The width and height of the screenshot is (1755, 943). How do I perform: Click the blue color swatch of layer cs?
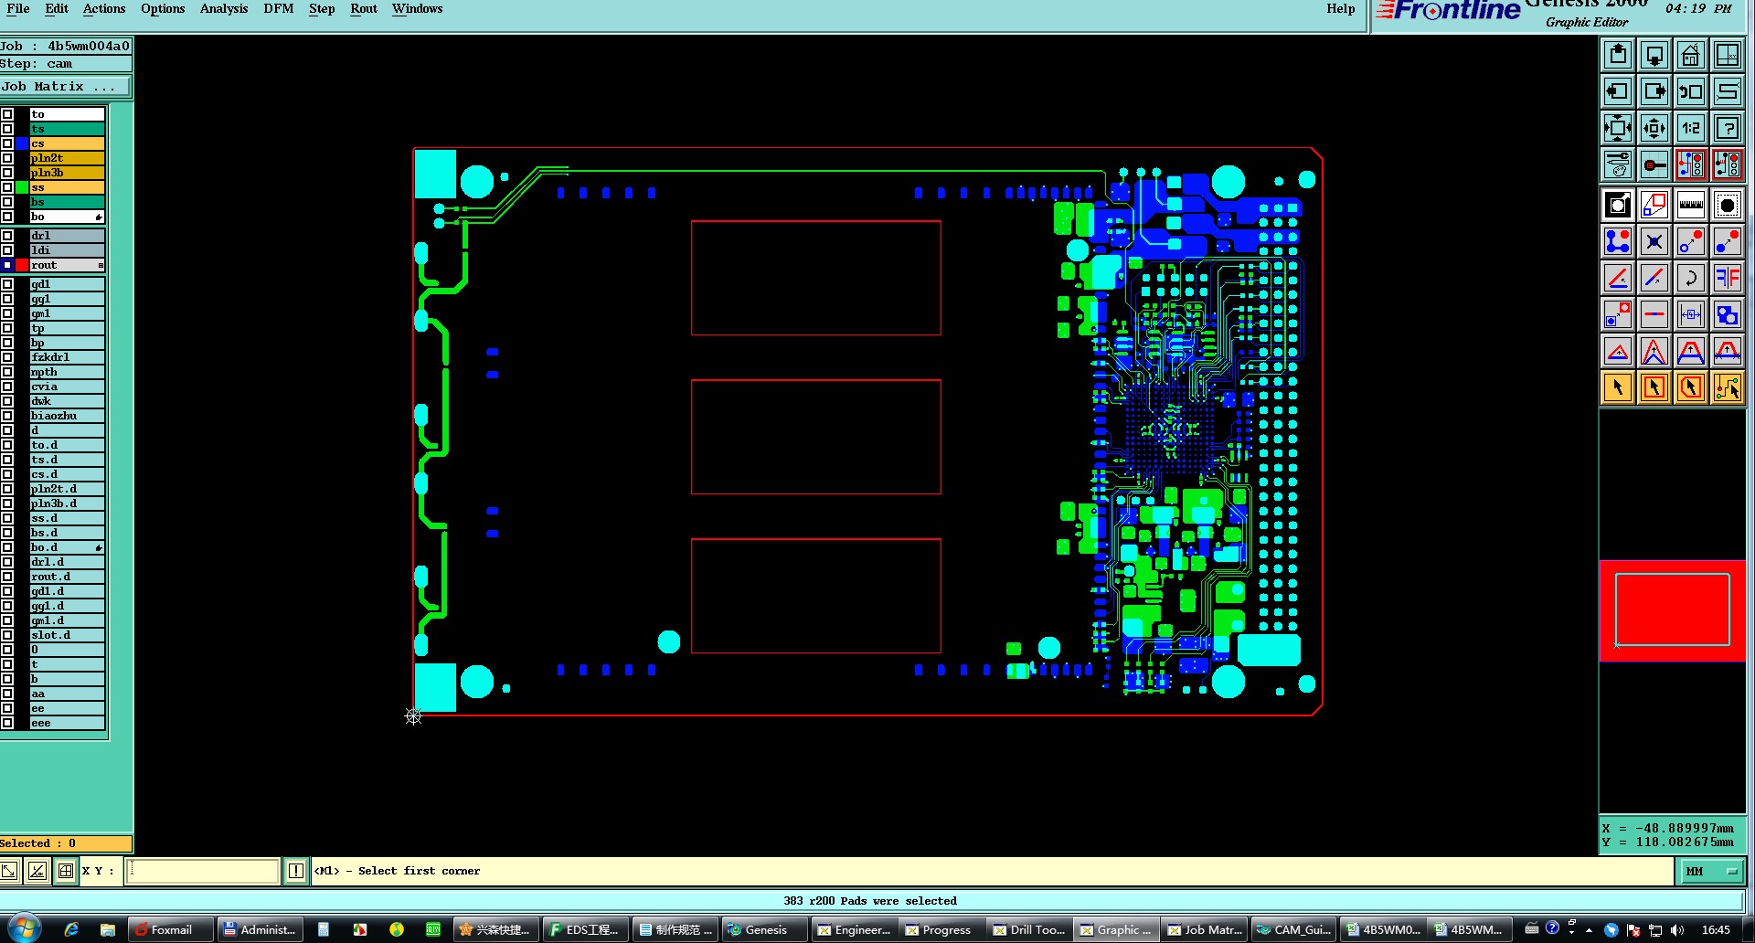pos(21,143)
